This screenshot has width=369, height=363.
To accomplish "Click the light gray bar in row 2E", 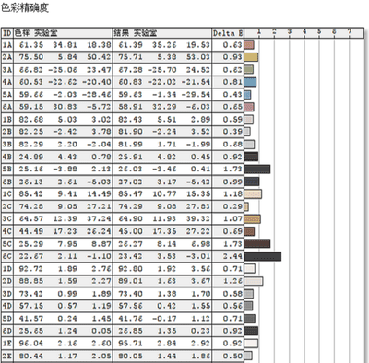I will coord(248,356).
